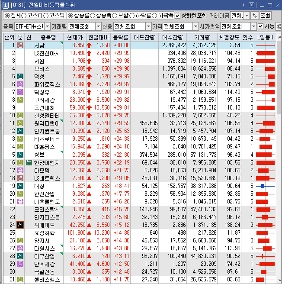Viewport: 282px width, 284px height.
Task: Select the 코스피 radio button
Action: click(x=24, y=16)
